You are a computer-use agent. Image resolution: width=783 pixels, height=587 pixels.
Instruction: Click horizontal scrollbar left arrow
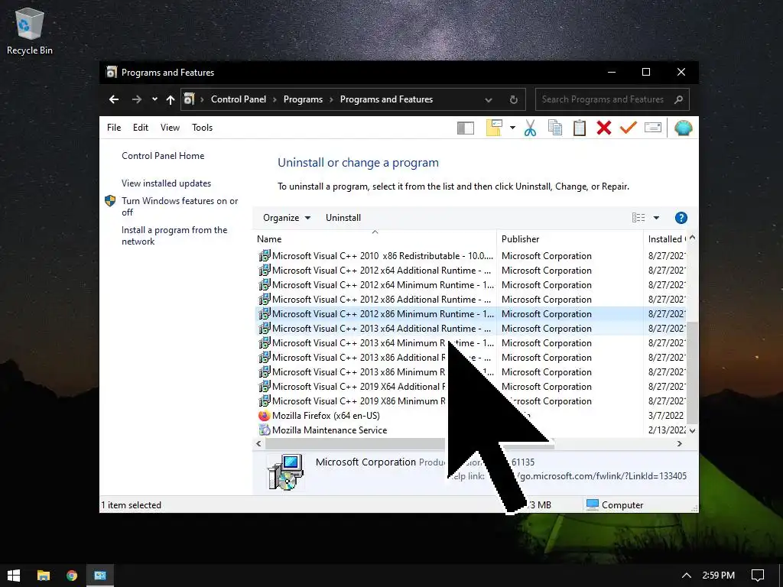258,444
